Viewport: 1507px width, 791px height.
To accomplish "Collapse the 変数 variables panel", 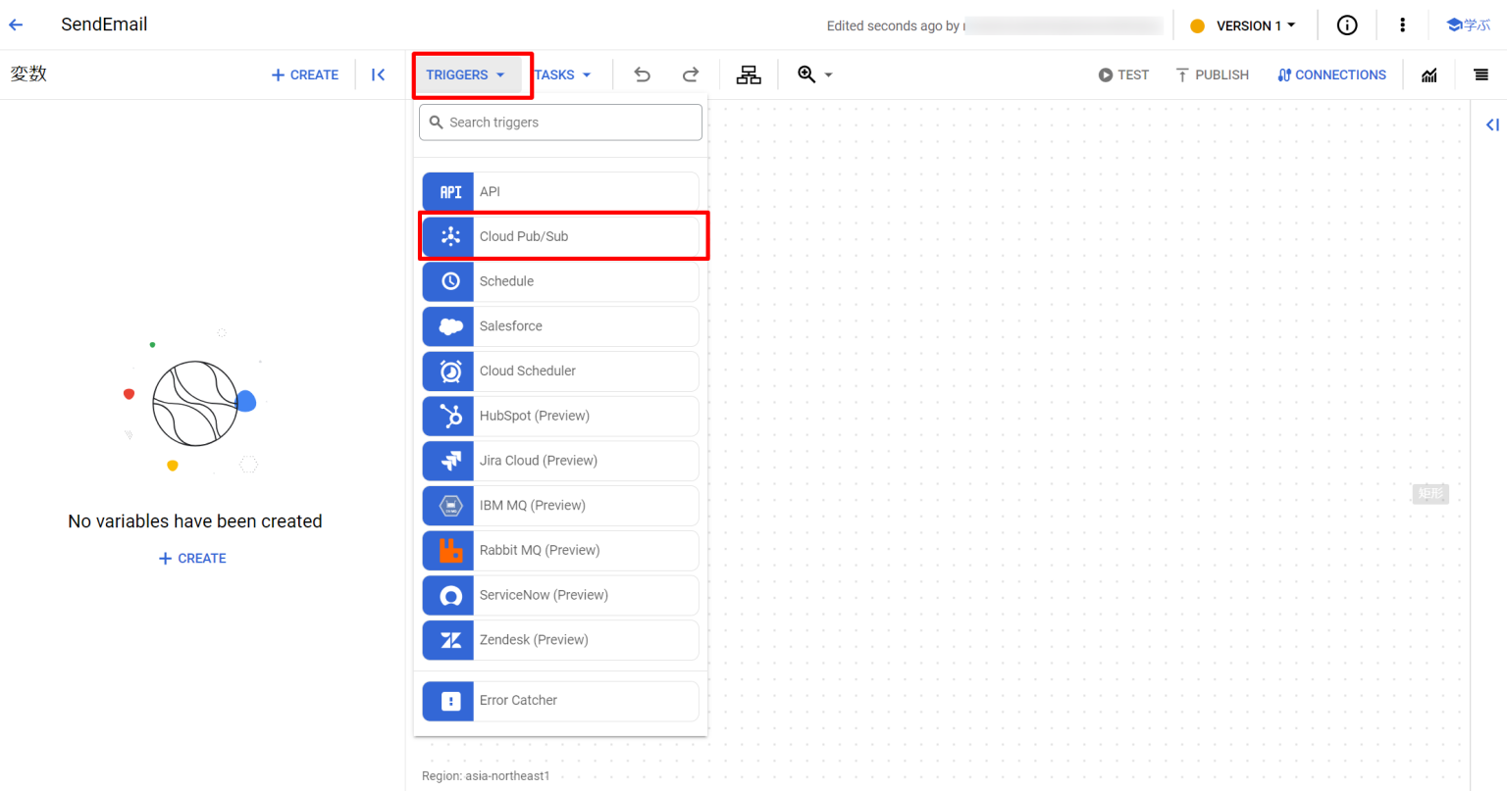I will point(379,74).
